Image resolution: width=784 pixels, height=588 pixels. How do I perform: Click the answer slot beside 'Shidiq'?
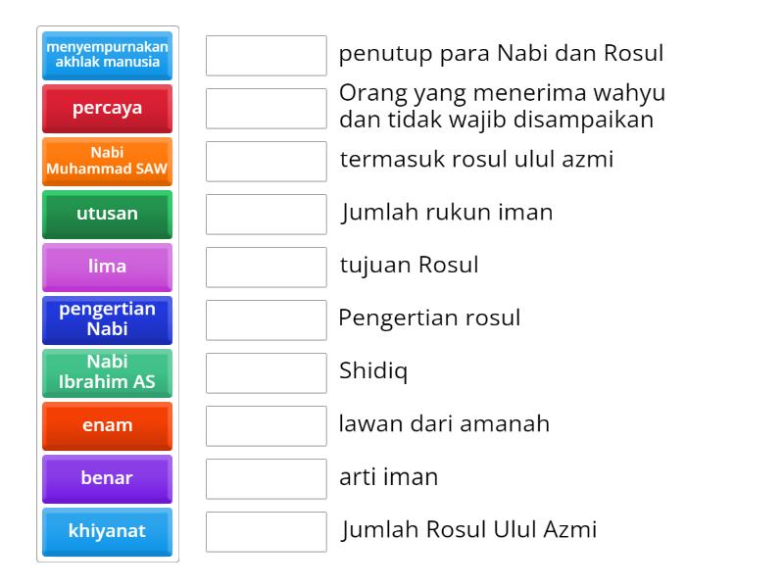coord(266,372)
